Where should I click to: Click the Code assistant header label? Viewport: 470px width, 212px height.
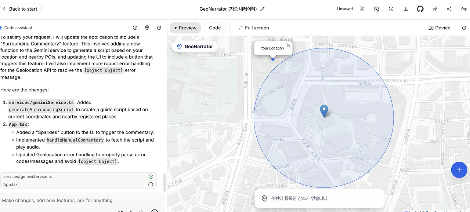(x=18, y=28)
